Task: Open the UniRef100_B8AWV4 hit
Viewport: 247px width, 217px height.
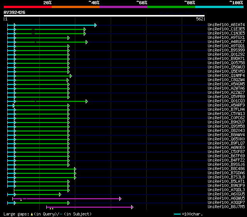Action: pyautogui.click(x=226, y=135)
